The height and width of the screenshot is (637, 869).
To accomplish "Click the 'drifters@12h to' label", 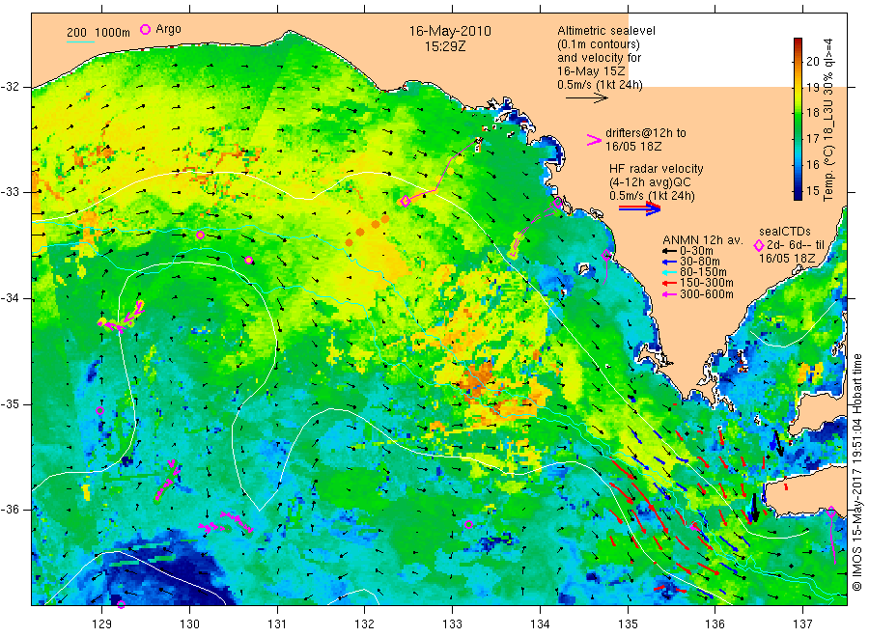I will tap(646, 133).
